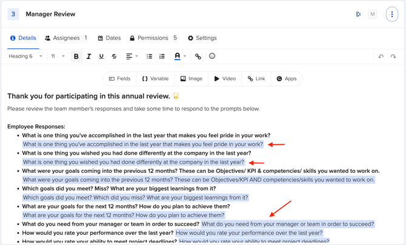The width and height of the screenshot is (406, 245).
Task: Select highlighted variable 'rate your performance over the last year'
Action: coord(249,233)
